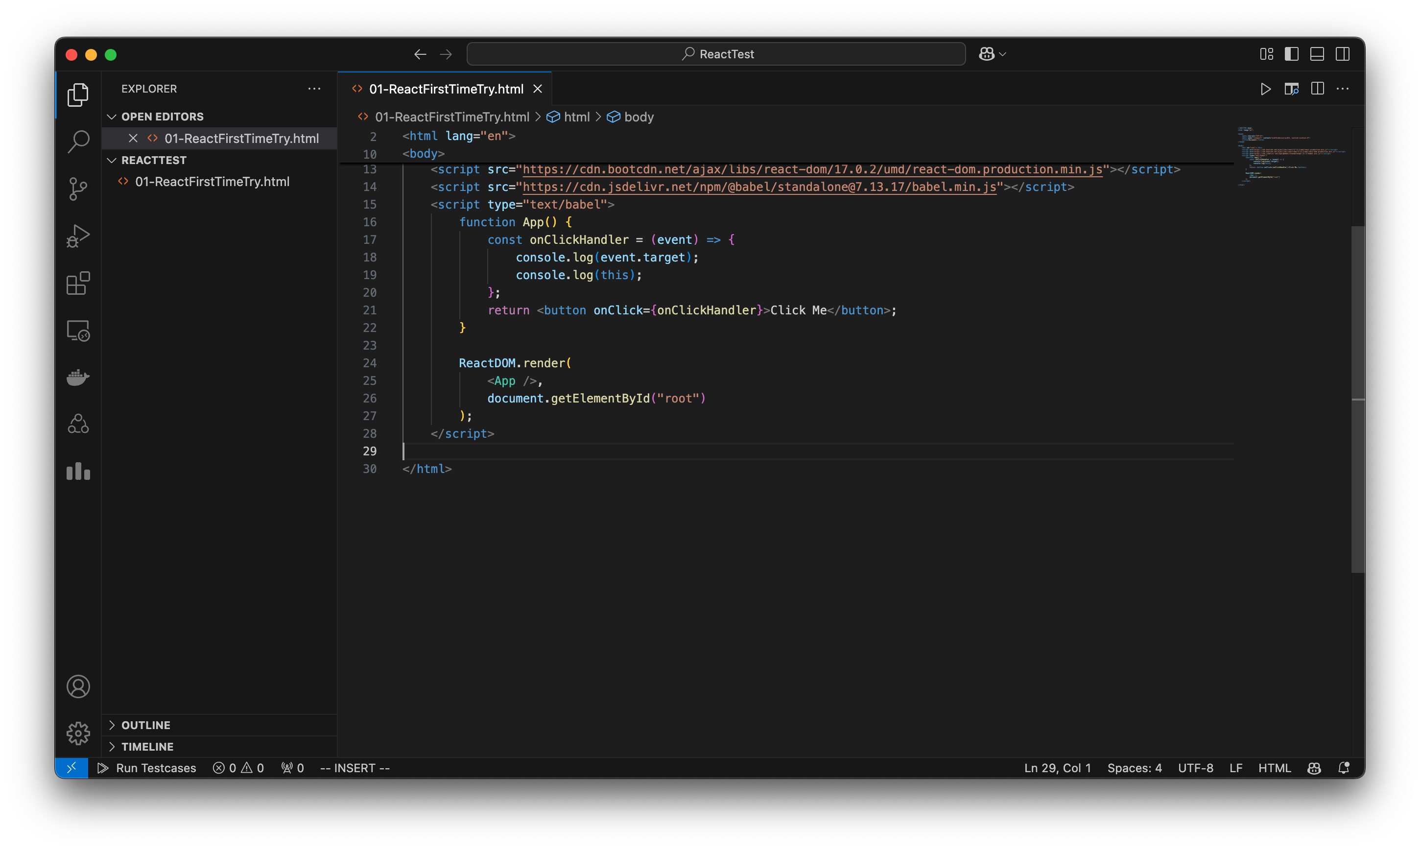The width and height of the screenshot is (1420, 851).
Task: Open the Run and Debug view
Action: point(78,236)
